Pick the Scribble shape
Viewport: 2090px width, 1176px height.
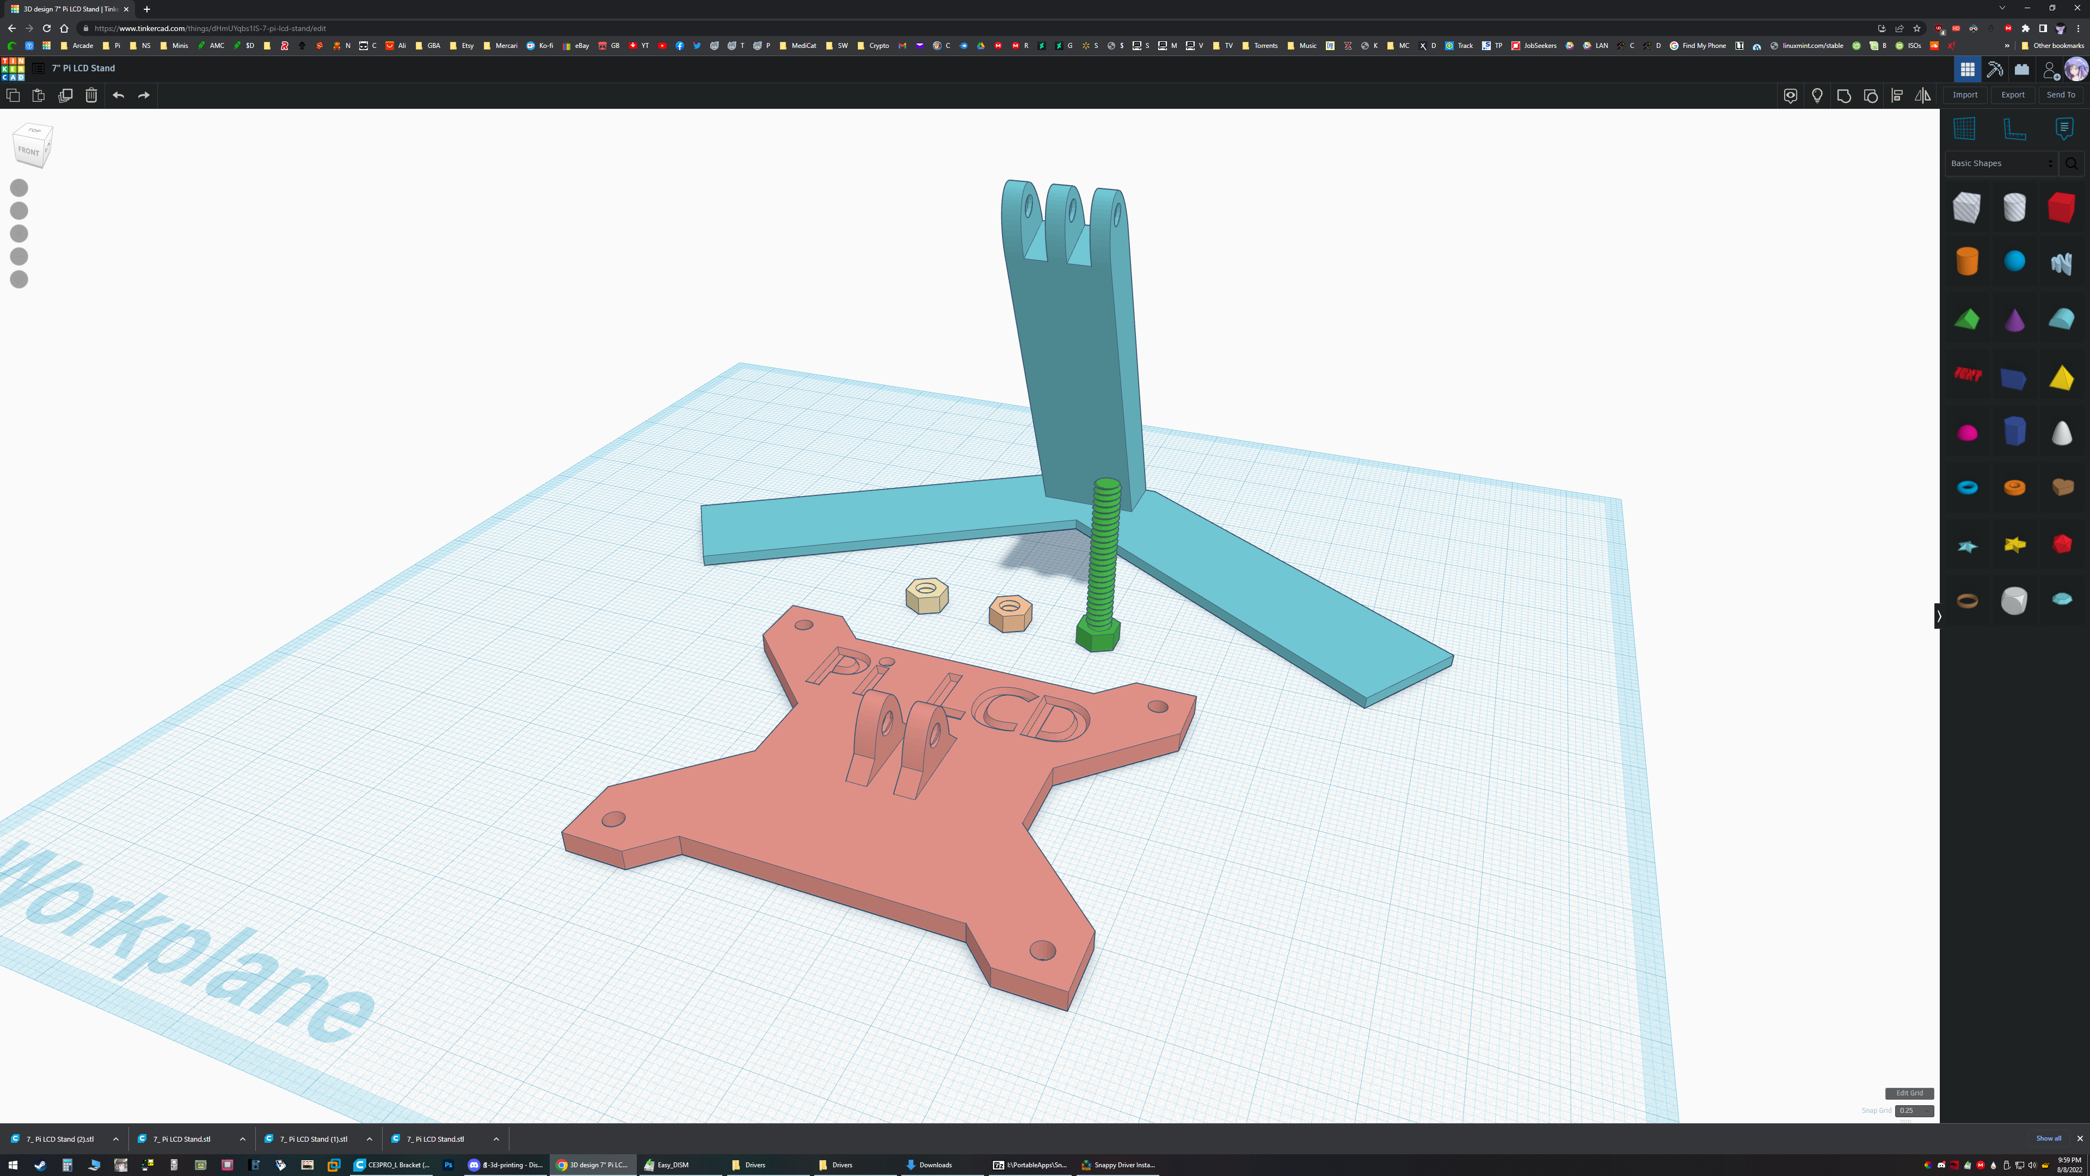[2062, 263]
